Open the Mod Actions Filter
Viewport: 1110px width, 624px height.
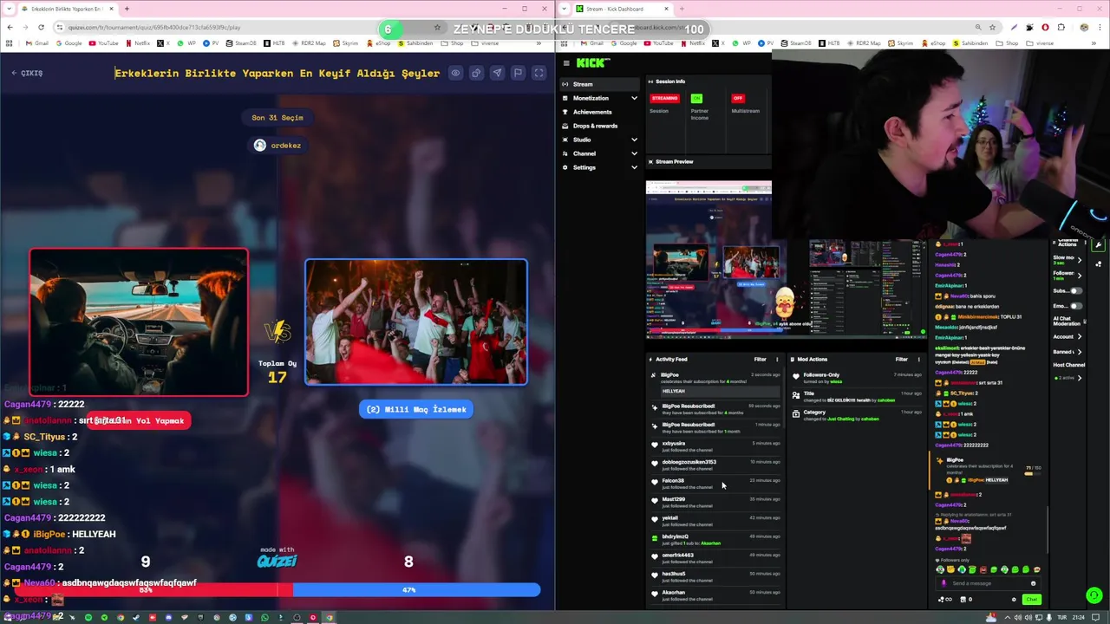[x=902, y=359]
